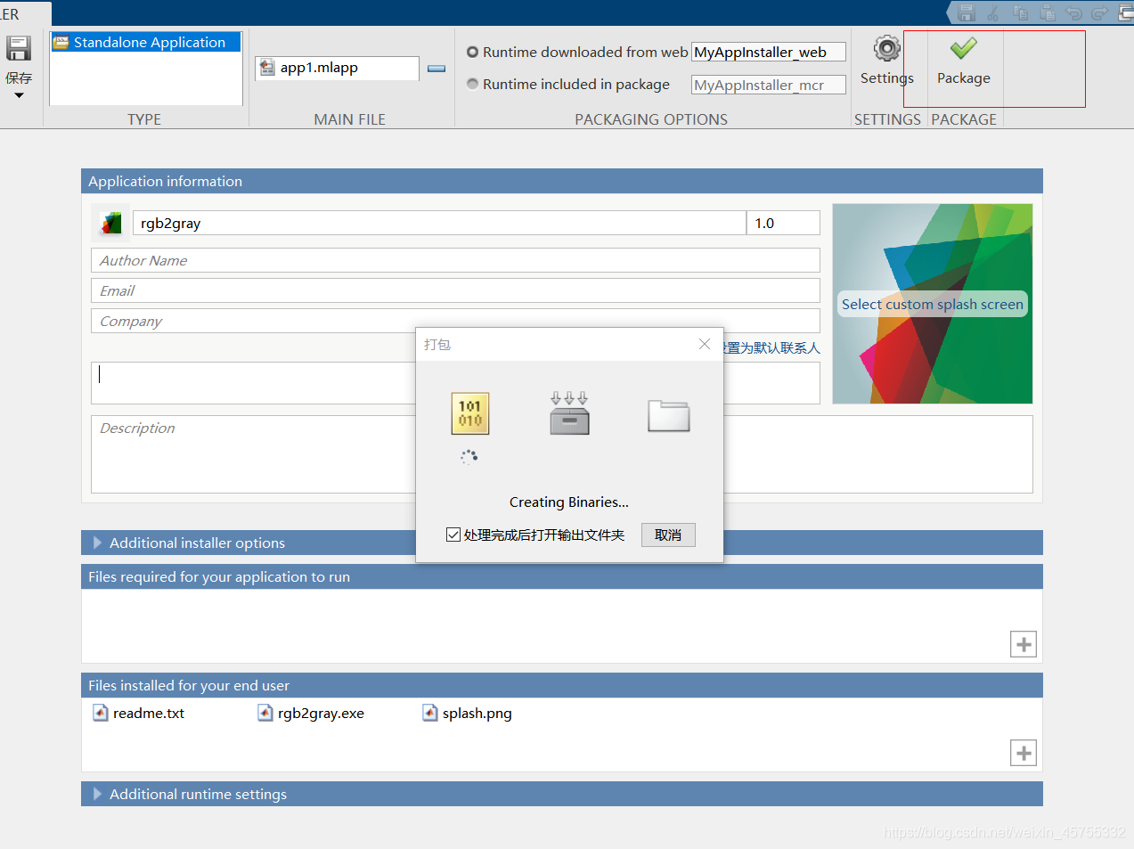Select rgb2gray.exe file entry
The height and width of the screenshot is (849, 1134).
(311, 713)
